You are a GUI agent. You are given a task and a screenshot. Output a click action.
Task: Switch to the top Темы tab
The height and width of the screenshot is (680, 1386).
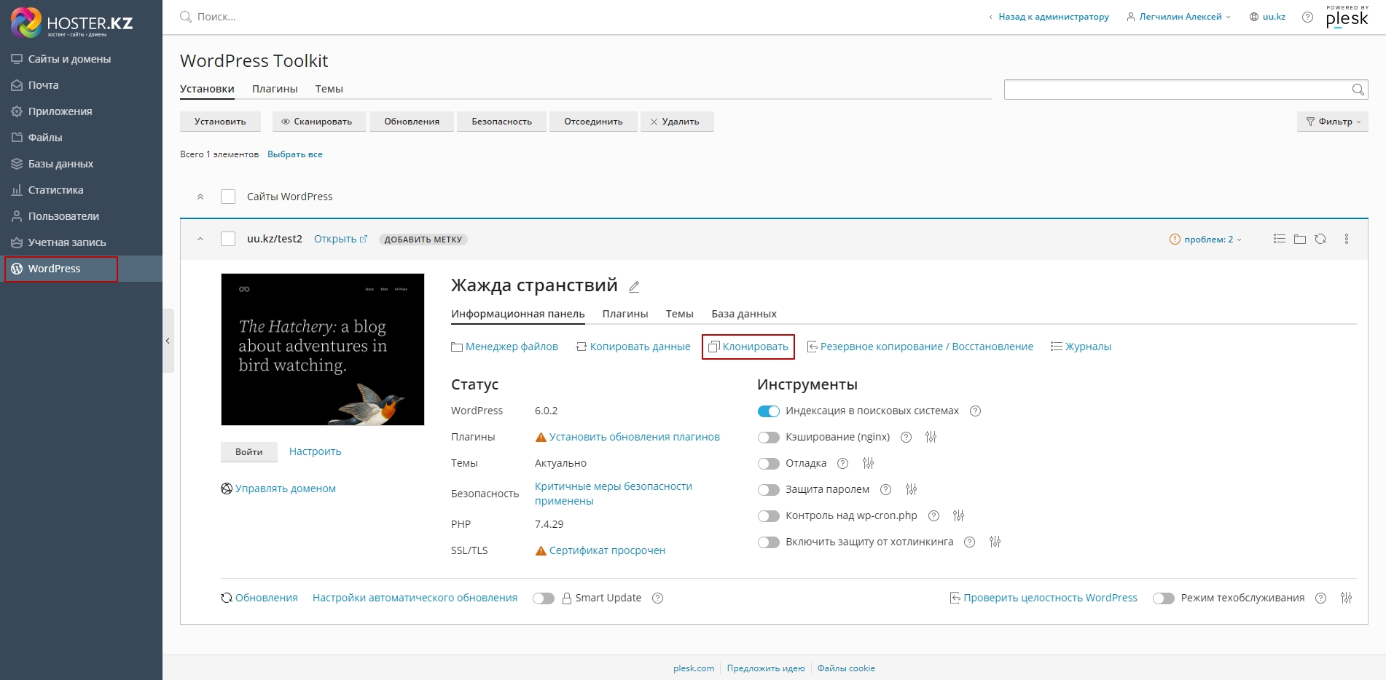(x=329, y=89)
